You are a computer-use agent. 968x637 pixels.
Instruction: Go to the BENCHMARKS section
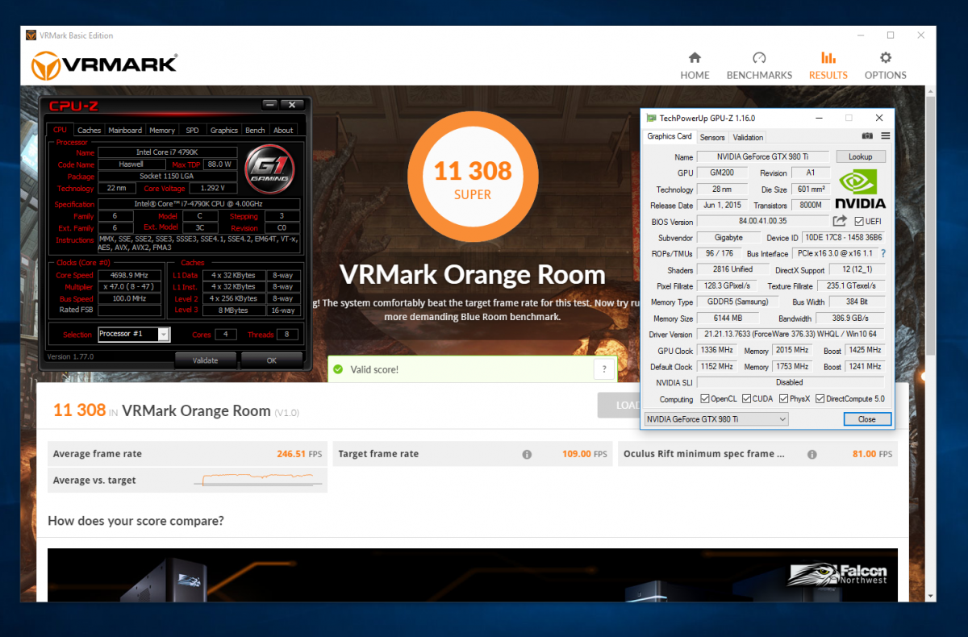click(759, 66)
